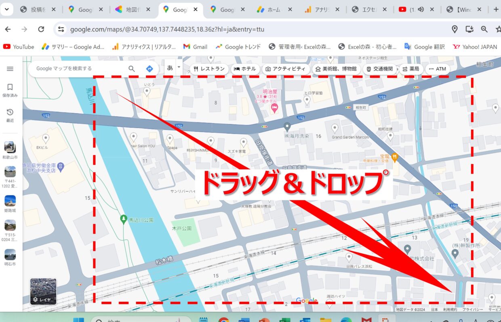Open the 最近 recent history panel

[10, 116]
